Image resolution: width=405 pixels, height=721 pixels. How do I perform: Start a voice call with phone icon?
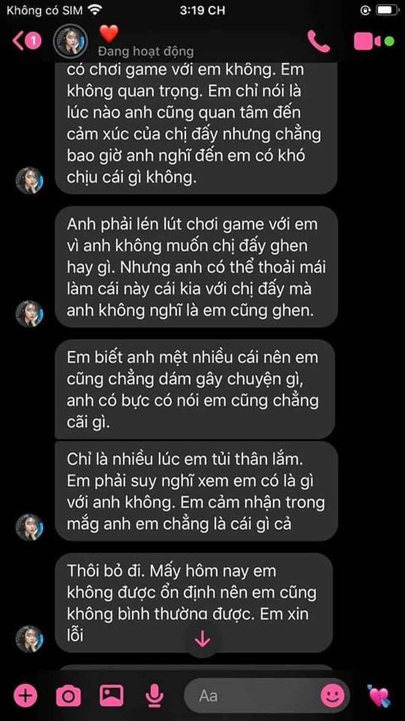[x=318, y=41]
